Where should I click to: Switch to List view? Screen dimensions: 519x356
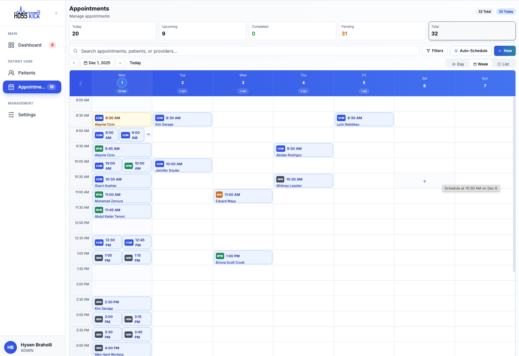click(504, 64)
